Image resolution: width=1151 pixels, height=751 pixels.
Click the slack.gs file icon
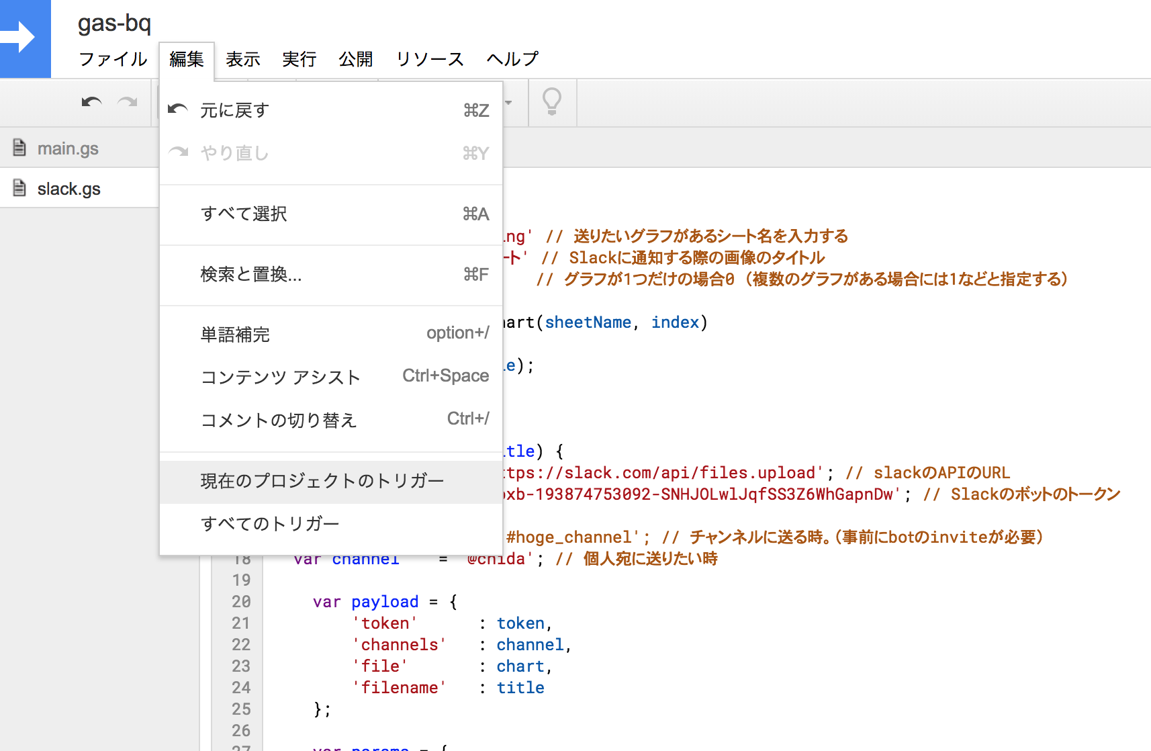(x=20, y=188)
